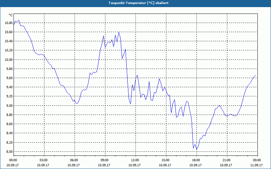
Task: Select the 18:00 time label
Action: click(x=196, y=160)
